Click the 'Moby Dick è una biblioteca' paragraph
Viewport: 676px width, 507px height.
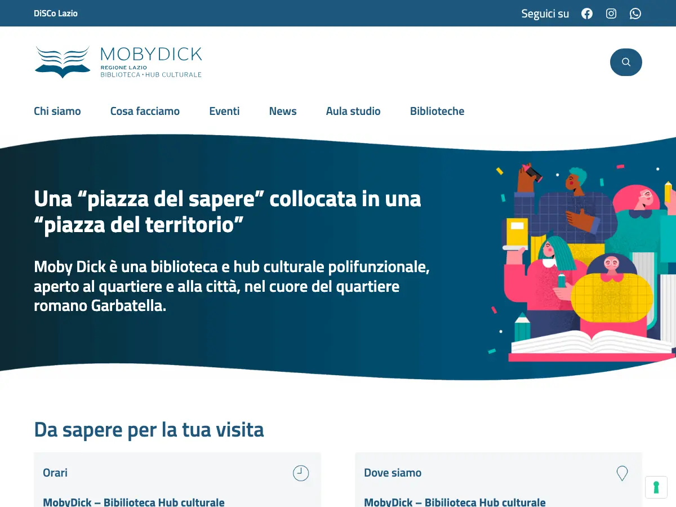click(232, 286)
